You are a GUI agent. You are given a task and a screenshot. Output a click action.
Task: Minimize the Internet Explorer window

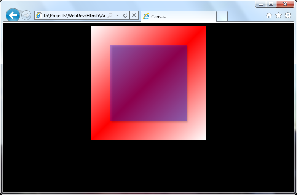[x=261, y=4]
